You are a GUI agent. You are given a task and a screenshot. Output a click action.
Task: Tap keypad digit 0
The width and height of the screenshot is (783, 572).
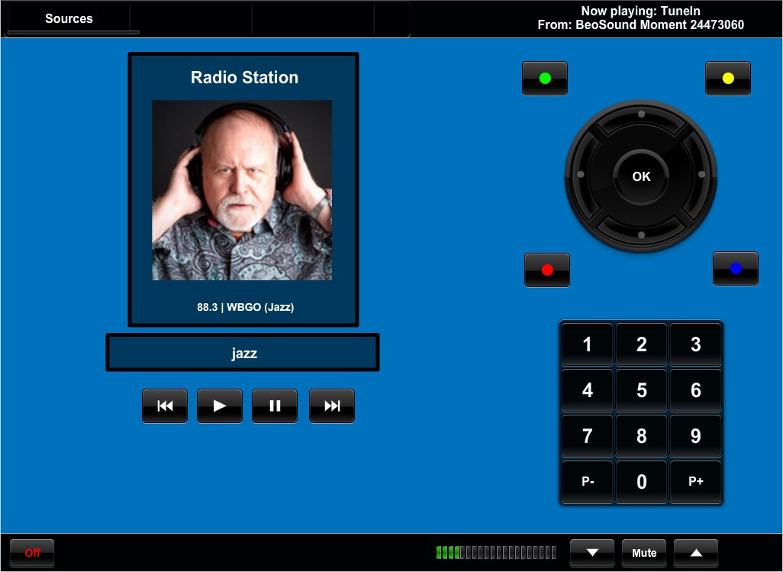tap(641, 482)
